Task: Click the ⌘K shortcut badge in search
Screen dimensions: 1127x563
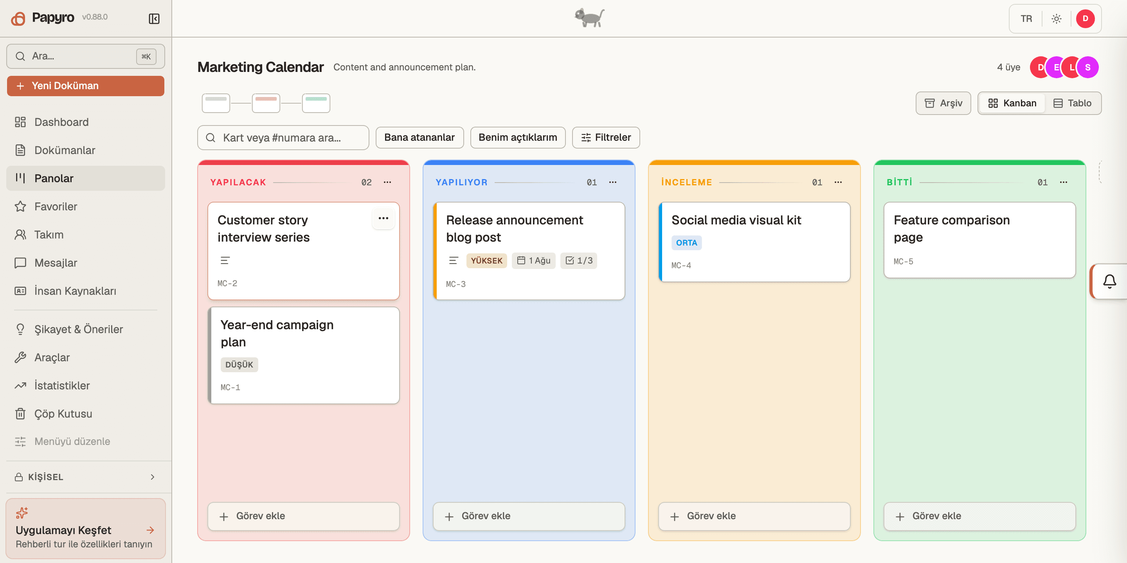Action: coord(146,56)
